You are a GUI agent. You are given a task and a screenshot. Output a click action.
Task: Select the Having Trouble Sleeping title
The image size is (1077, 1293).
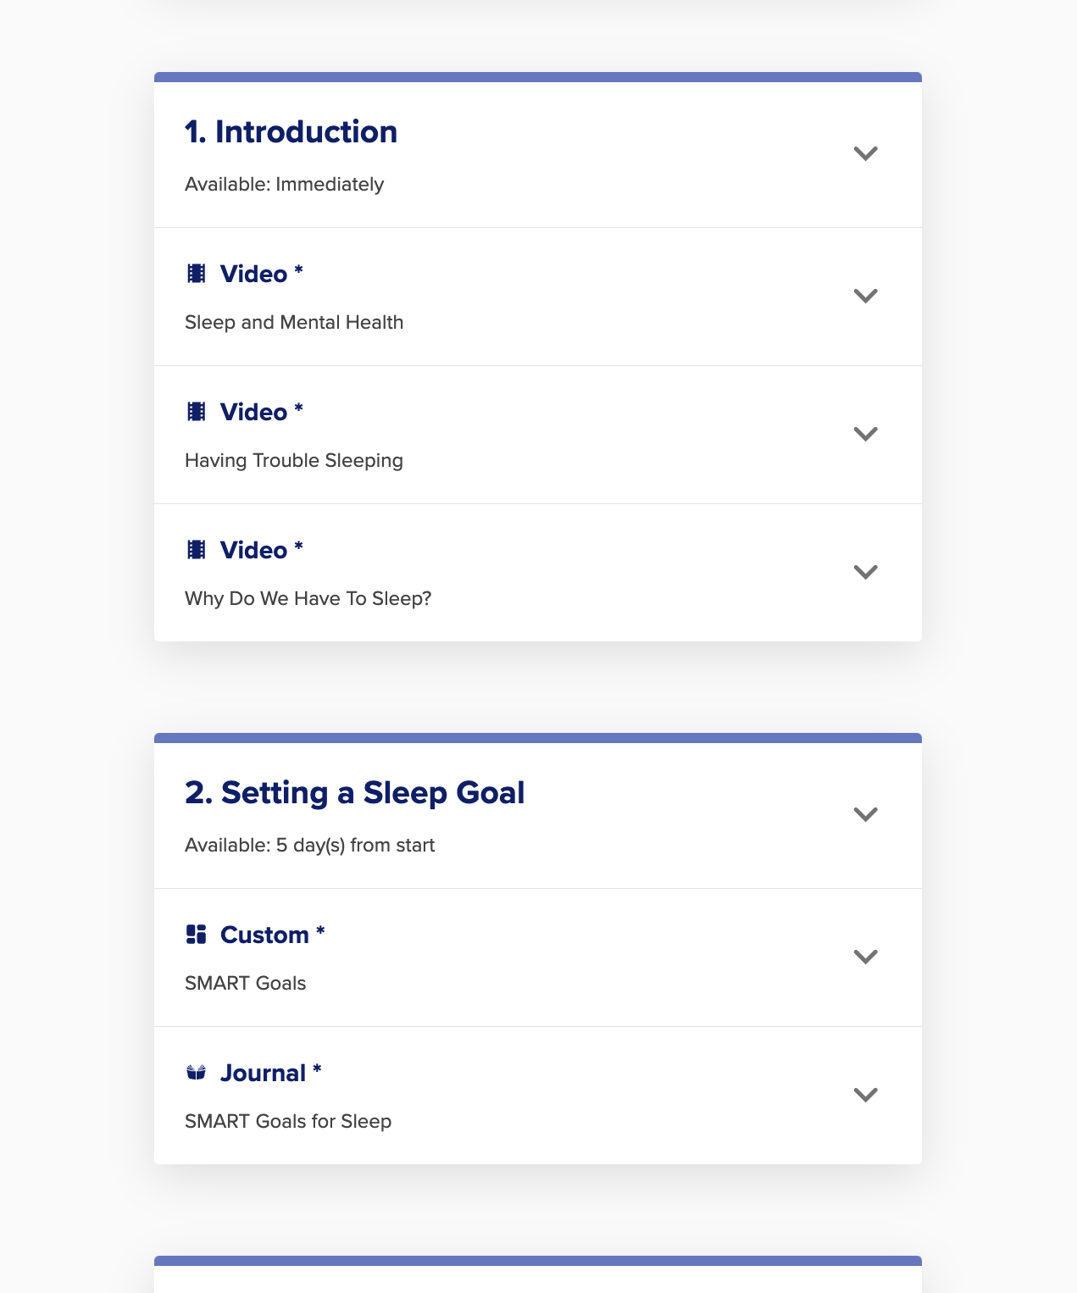coord(294,461)
